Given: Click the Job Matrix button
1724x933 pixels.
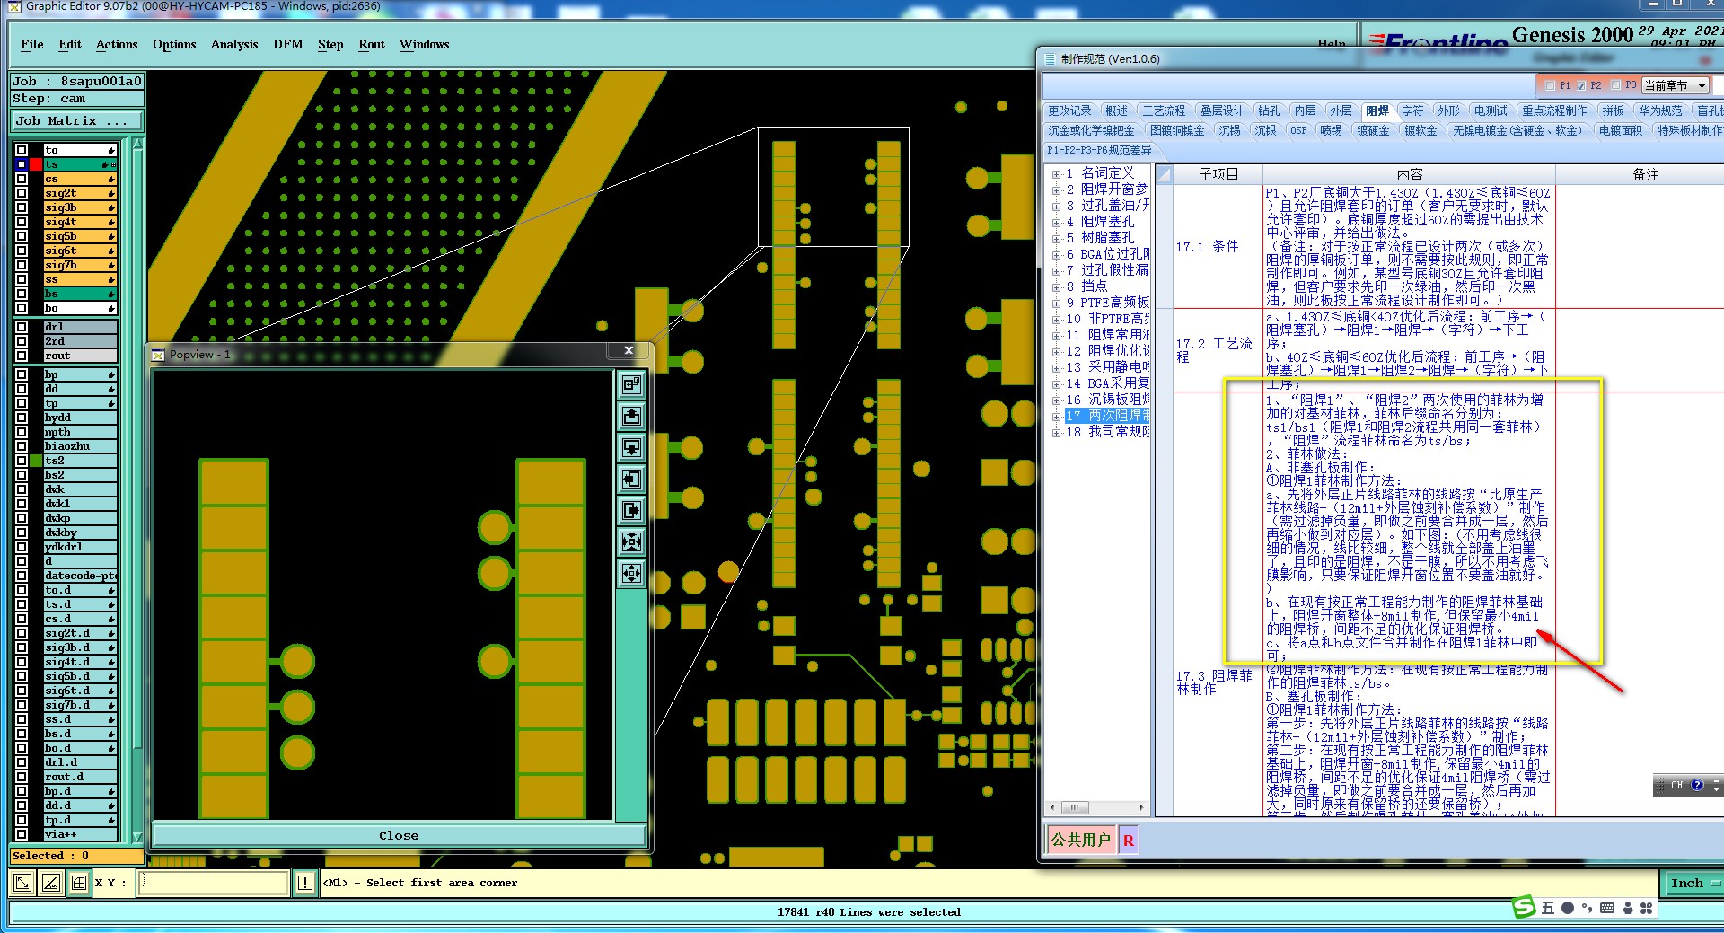Looking at the screenshot, I should 77,120.
